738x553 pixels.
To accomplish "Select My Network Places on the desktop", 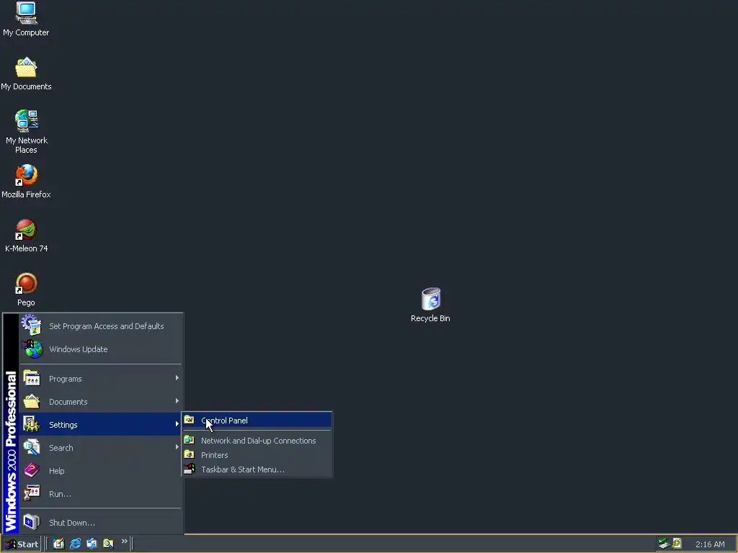I will point(26,132).
